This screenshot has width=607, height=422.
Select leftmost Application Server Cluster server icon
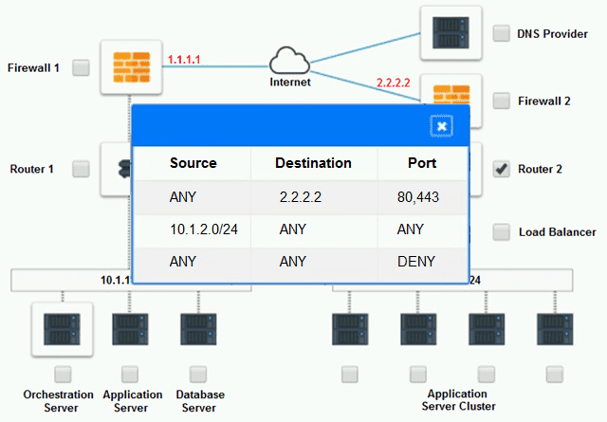click(350, 330)
